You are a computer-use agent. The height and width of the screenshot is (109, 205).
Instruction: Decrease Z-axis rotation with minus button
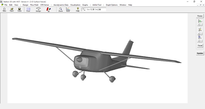point(201,41)
